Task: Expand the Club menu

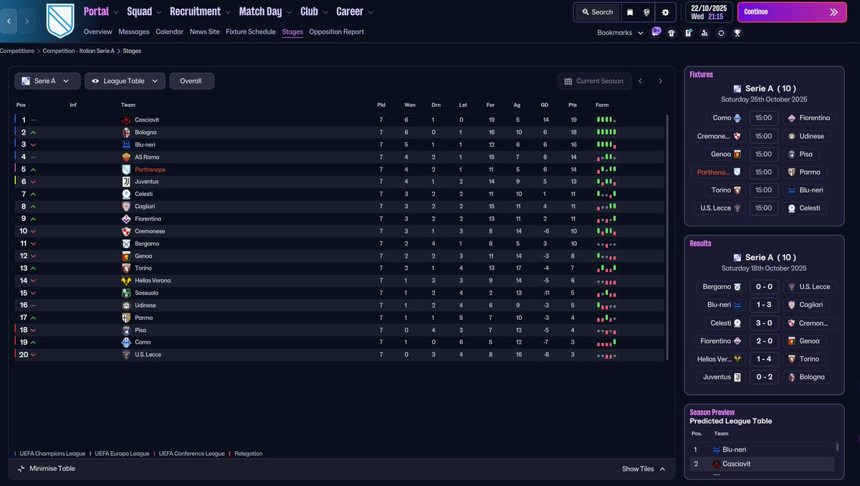Action: [314, 11]
